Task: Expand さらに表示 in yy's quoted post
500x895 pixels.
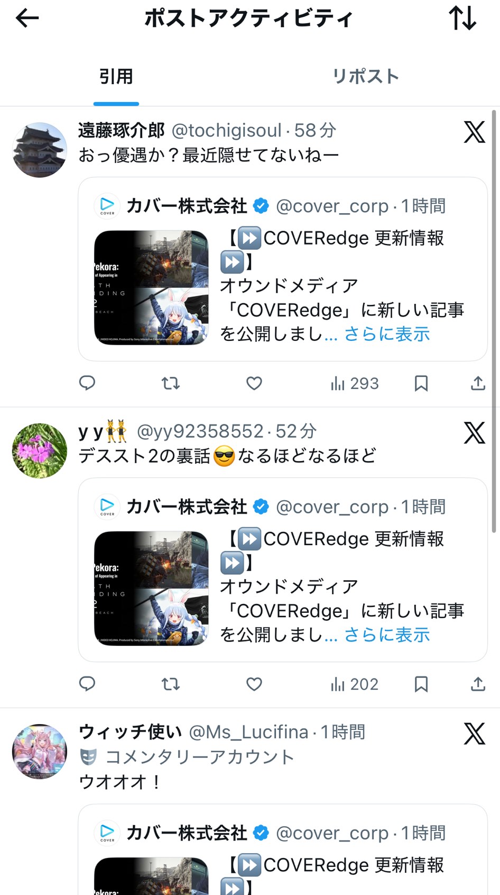Action: pyautogui.click(x=387, y=635)
